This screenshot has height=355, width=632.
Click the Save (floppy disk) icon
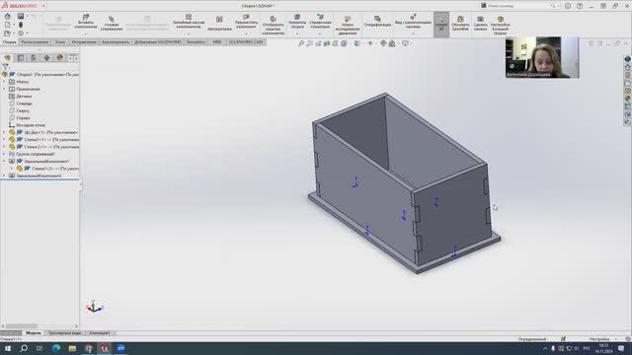coord(21,16)
